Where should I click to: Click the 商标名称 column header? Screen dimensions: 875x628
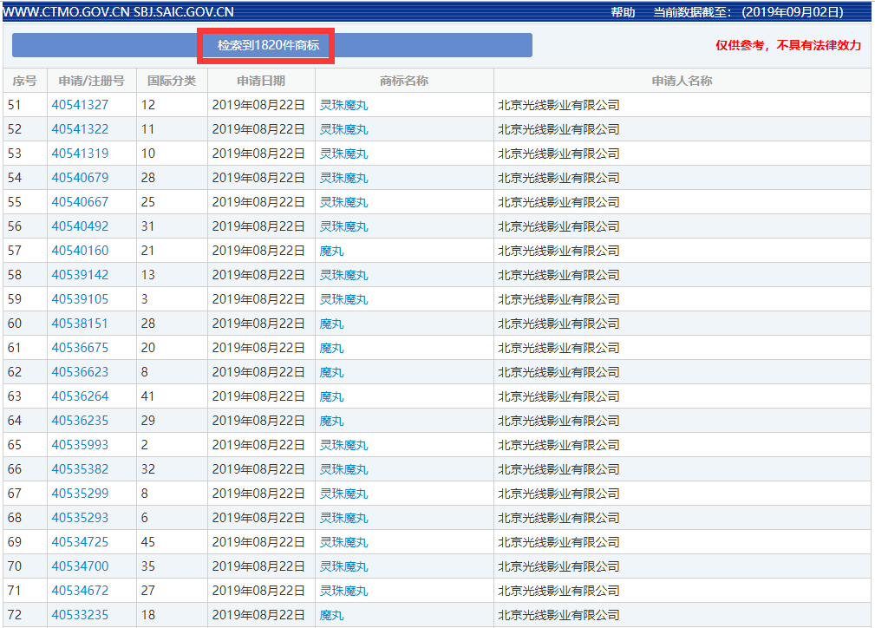[404, 81]
